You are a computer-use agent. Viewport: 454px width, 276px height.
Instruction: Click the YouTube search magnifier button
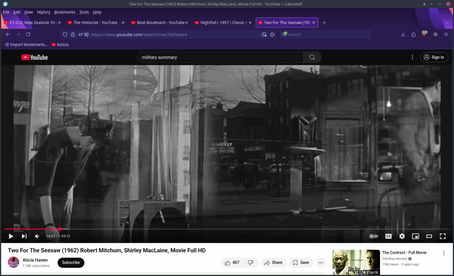312,57
